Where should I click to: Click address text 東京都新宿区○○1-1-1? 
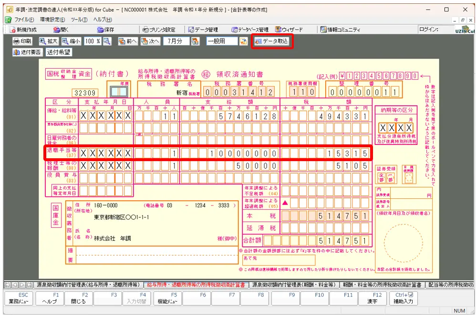[x=122, y=217]
